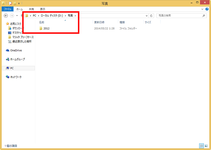Maximize the 写真 window

tap(197, 3)
